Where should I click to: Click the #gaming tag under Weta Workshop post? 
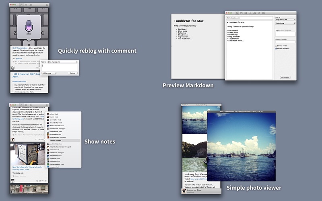click(x=23, y=176)
